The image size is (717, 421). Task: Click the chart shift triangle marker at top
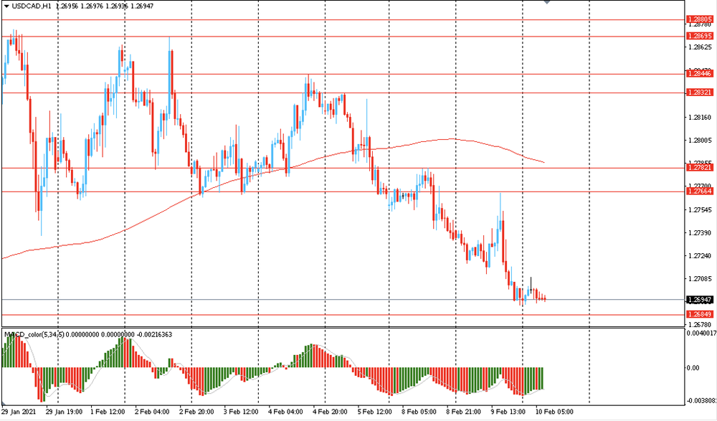[547, 2]
